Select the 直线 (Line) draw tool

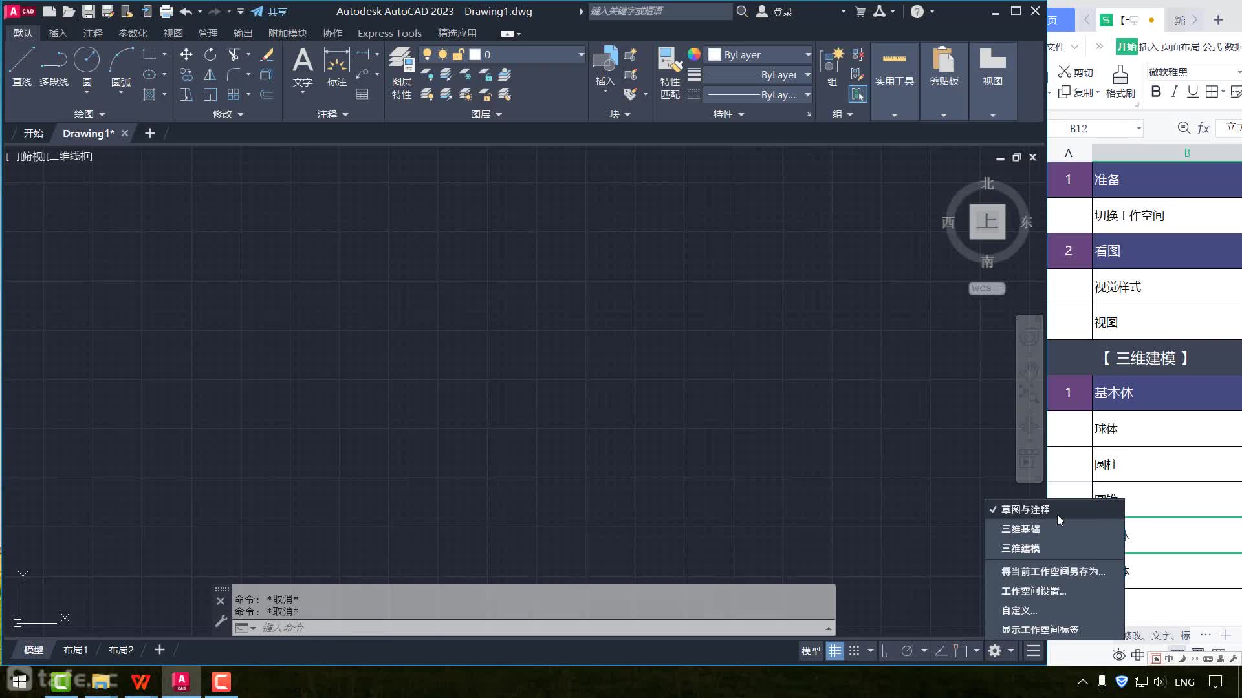(x=21, y=67)
